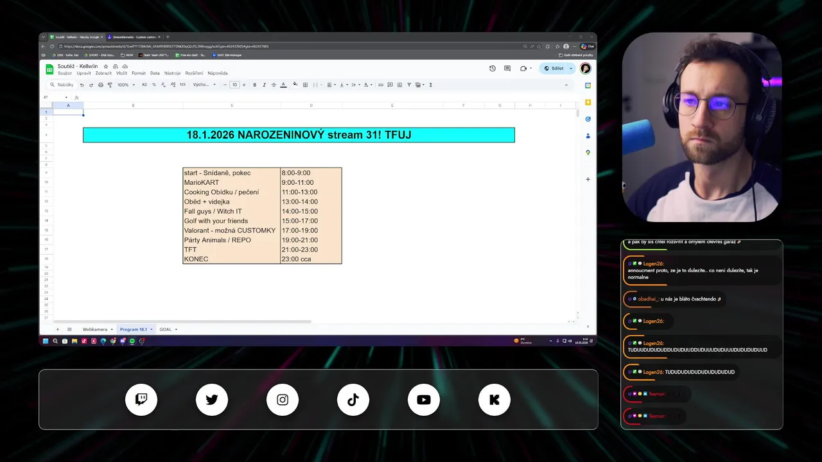
Task: Insert a comment from toolbar
Action: 390,85
